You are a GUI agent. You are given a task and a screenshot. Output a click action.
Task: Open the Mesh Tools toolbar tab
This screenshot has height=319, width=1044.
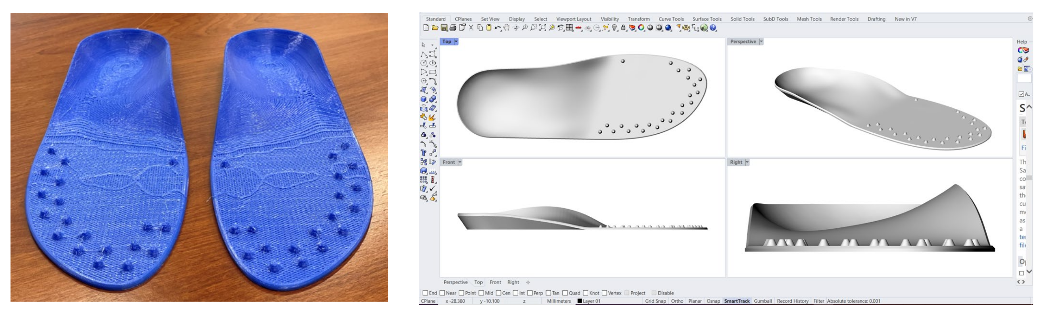pos(809,19)
